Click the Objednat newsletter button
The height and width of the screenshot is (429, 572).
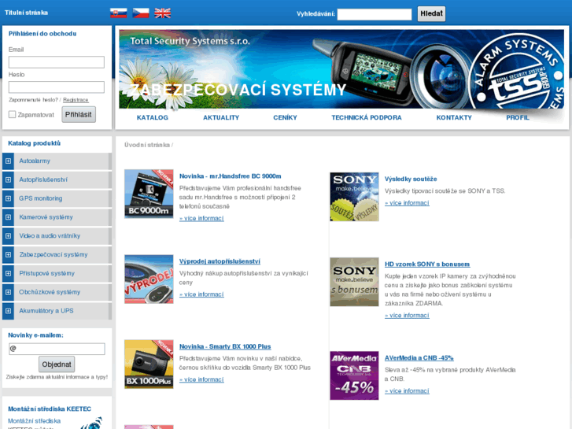point(57,364)
